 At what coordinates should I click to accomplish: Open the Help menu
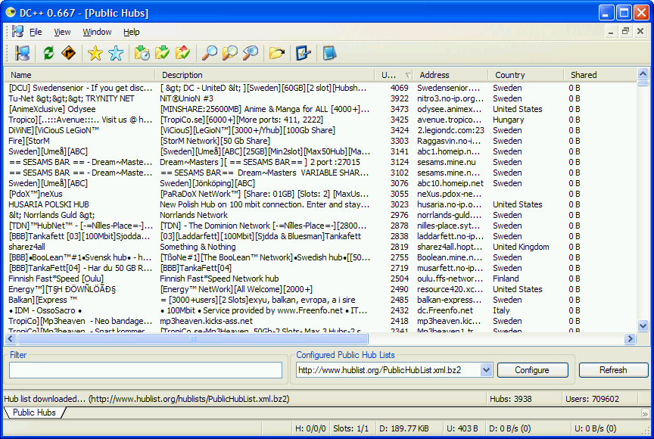coord(132,32)
